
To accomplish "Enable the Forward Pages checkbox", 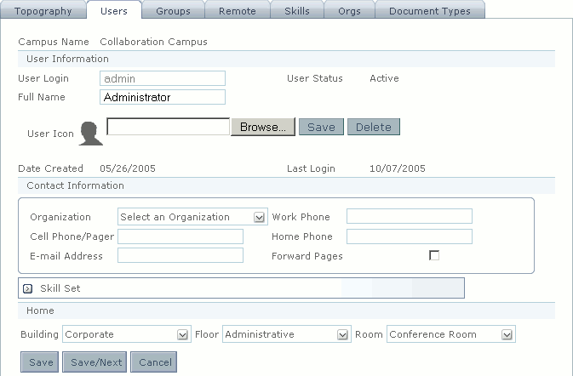I will [x=434, y=255].
